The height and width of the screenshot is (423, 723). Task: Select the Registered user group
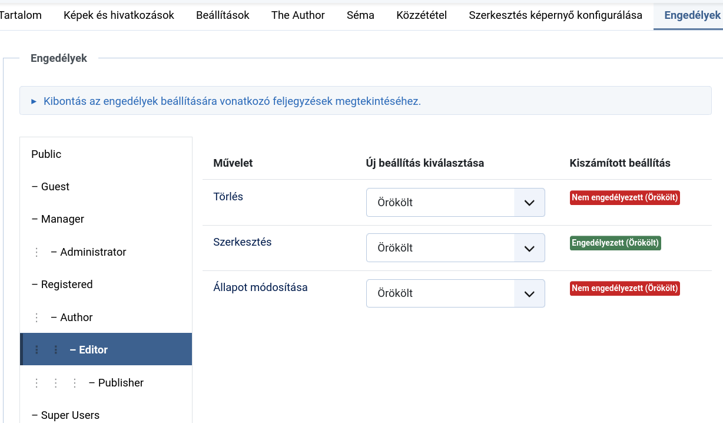click(x=106, y=285)
